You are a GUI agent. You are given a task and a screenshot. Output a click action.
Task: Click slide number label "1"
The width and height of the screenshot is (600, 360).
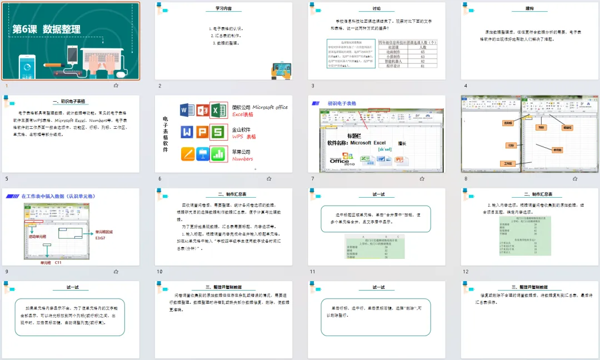(x=7, y=86)
